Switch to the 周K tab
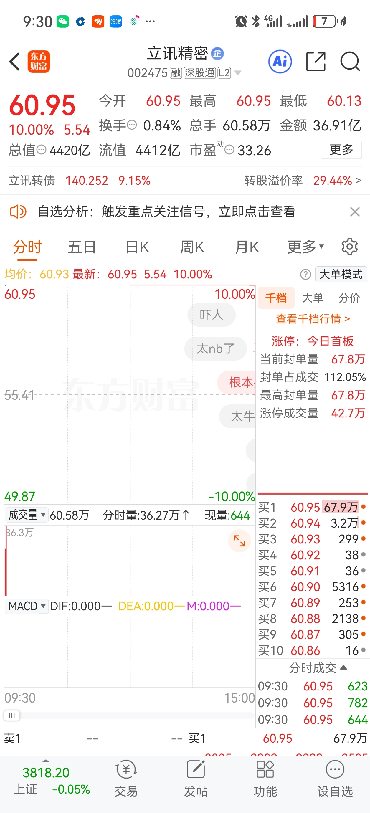This screenshot has height=813, width=370. [x=192, y=247]
